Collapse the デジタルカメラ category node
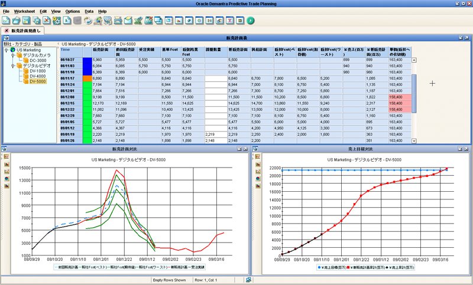The image size is (473, 285). pos(12,55)
